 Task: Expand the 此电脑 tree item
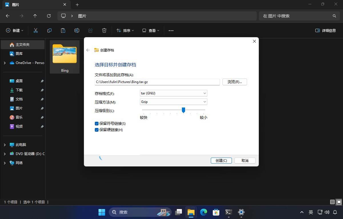(4, 144)
